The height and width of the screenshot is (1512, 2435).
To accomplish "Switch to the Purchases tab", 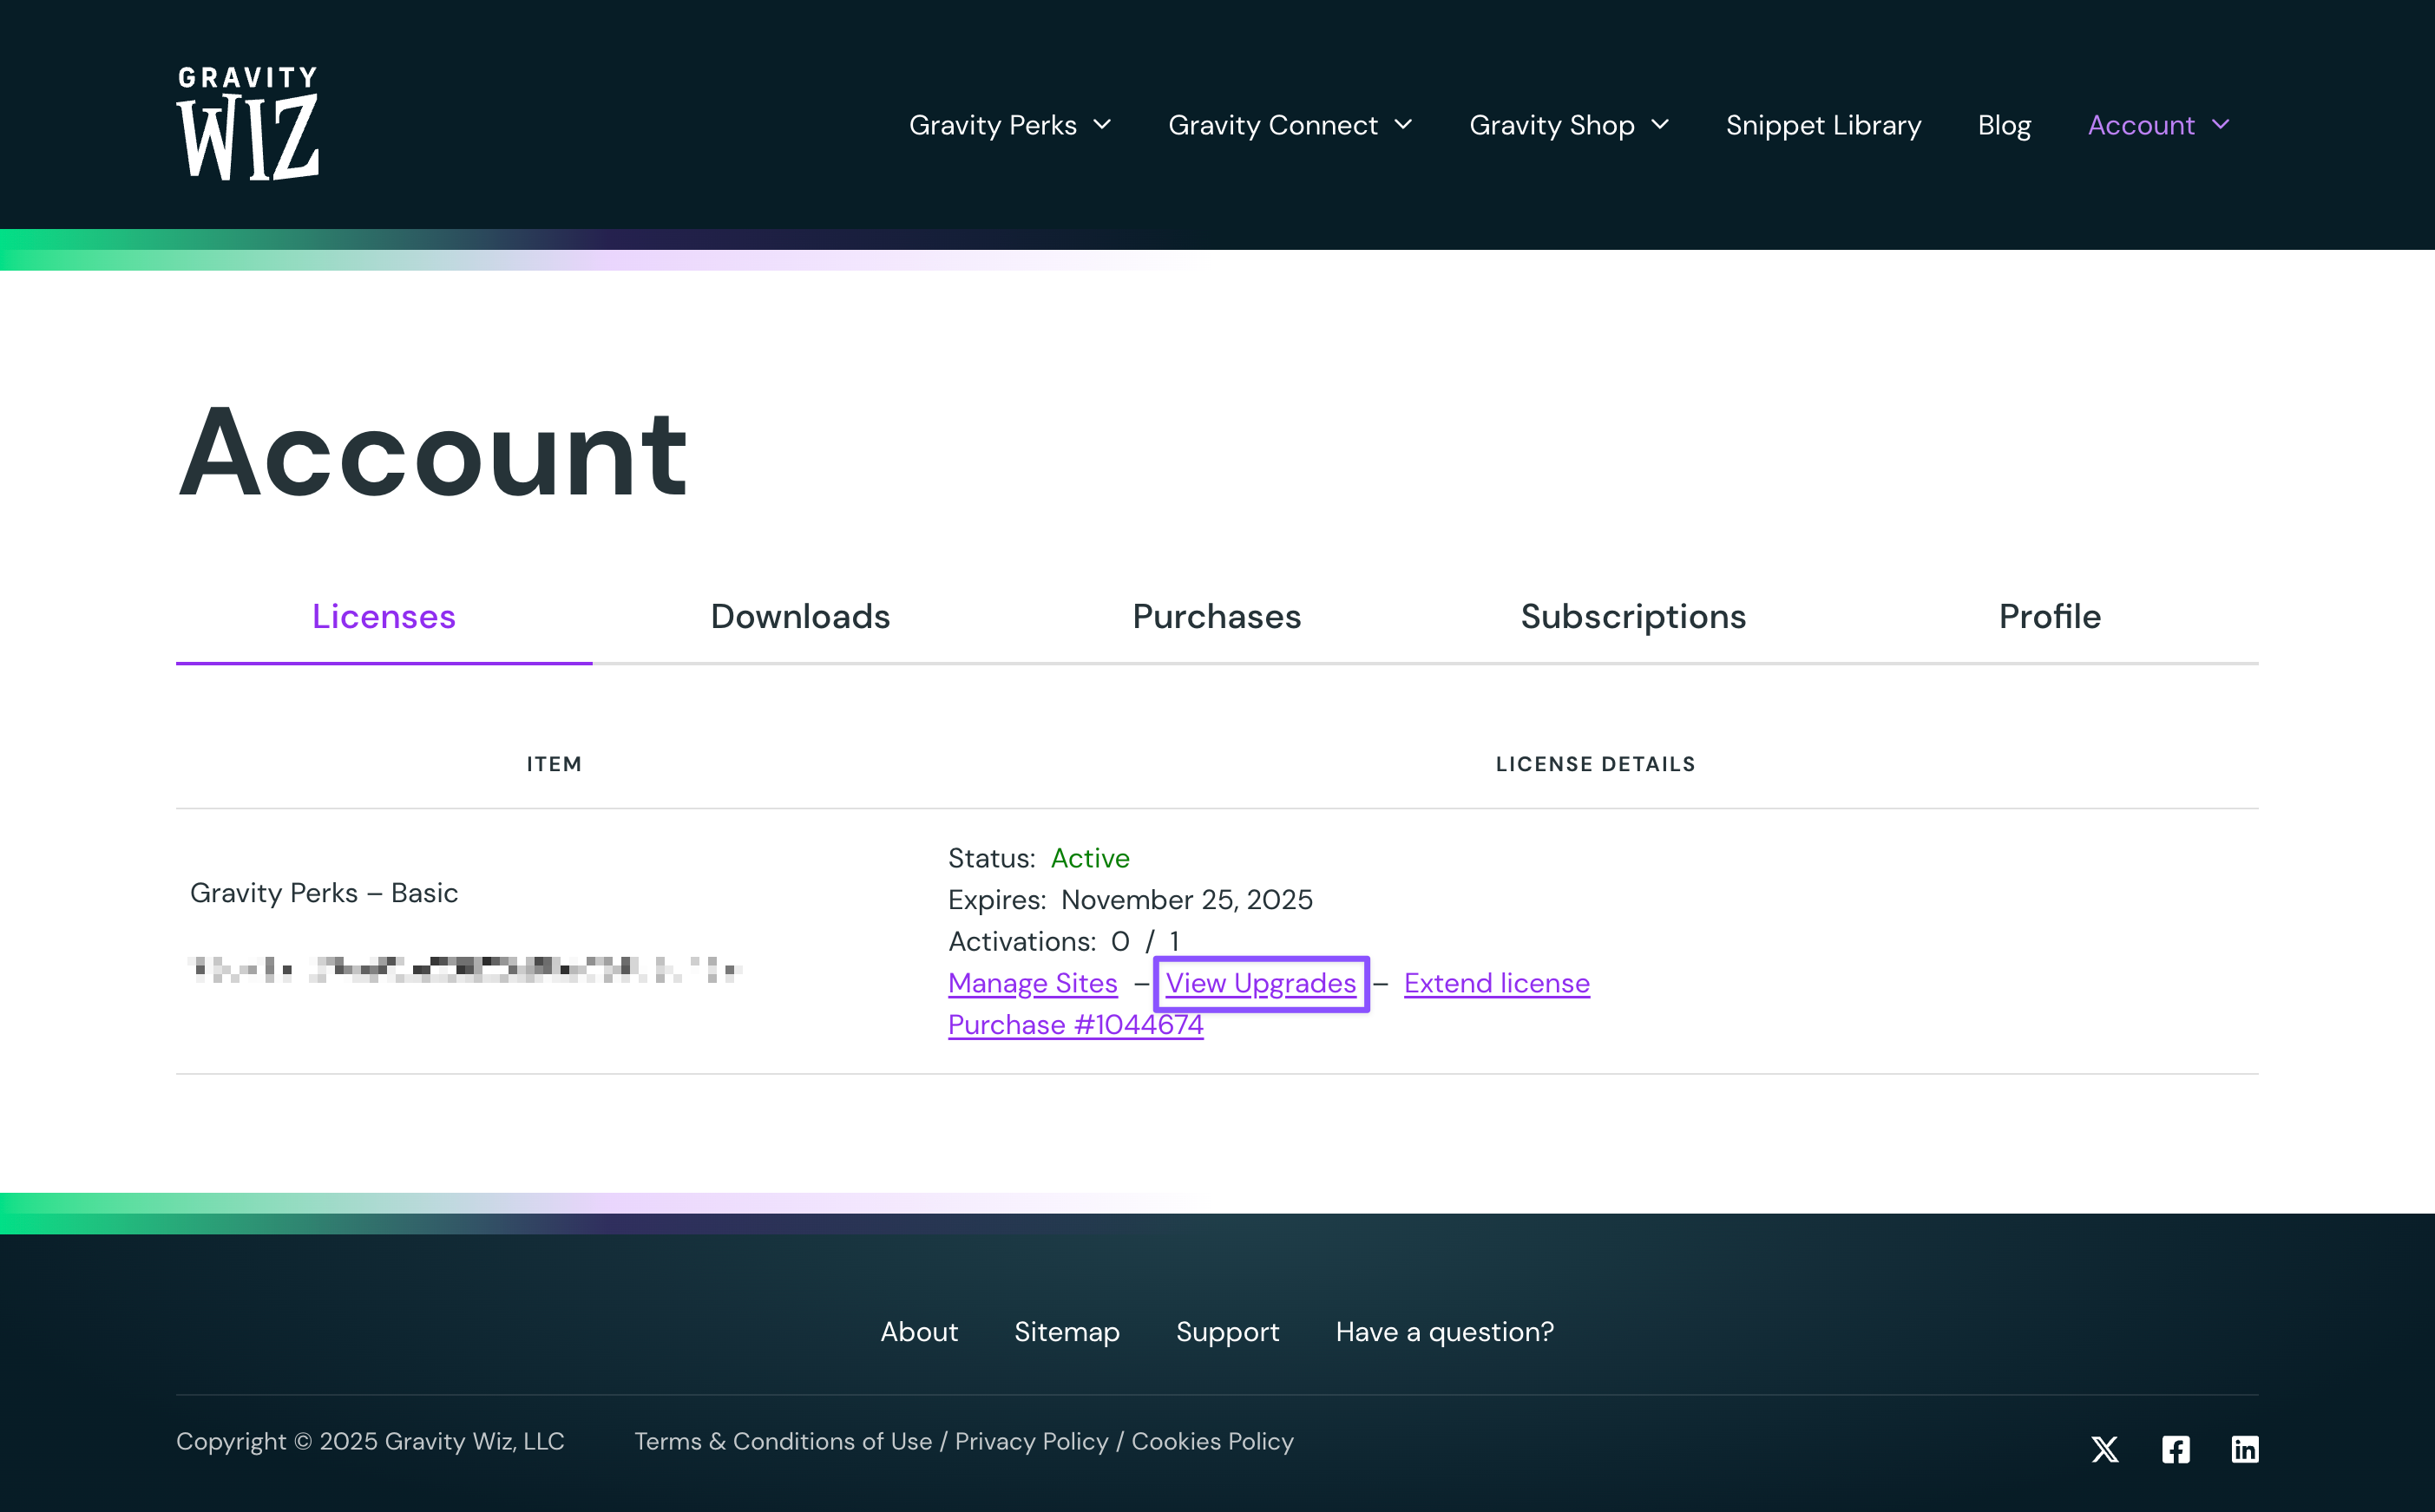I will click(x=1217, y=616).
